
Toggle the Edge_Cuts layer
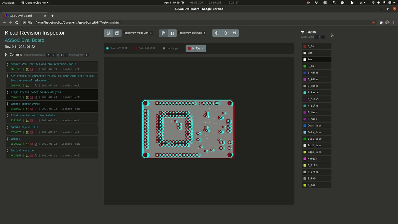[316, 152]
